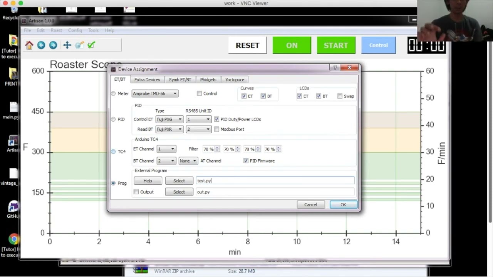This screenshot has height=277, width=493.
Task: Toggle the Curves BT checkbox
Action: tap(263, 96)
